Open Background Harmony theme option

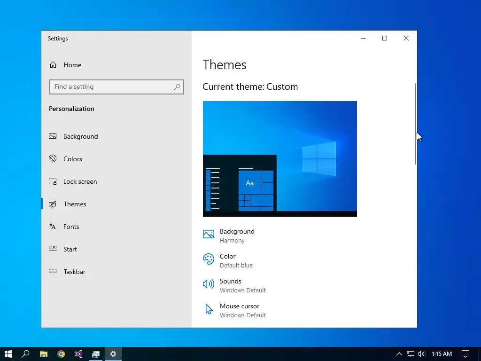[x=229, y=236]
